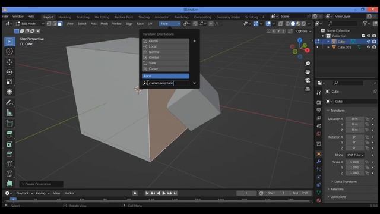This screenshot has width=380, height=214.
Task: Toggle solid viewport shading mode
Action: 293,24
